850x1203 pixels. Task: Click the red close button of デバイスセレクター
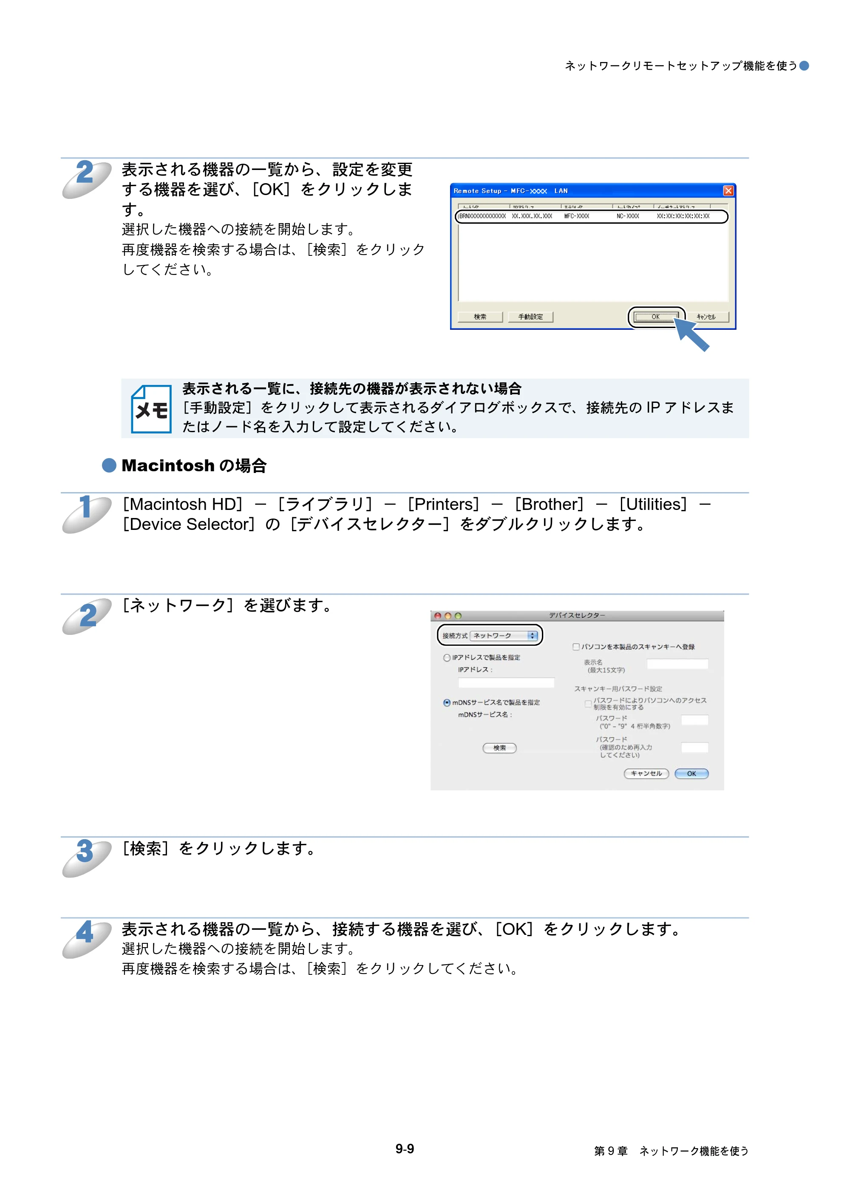[x=438, y=616]
